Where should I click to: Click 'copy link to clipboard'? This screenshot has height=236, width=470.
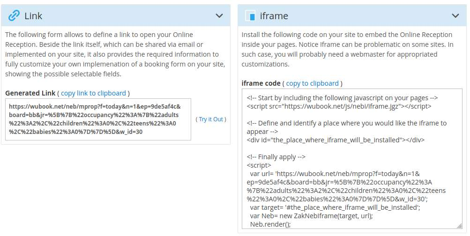click(94, 93)
